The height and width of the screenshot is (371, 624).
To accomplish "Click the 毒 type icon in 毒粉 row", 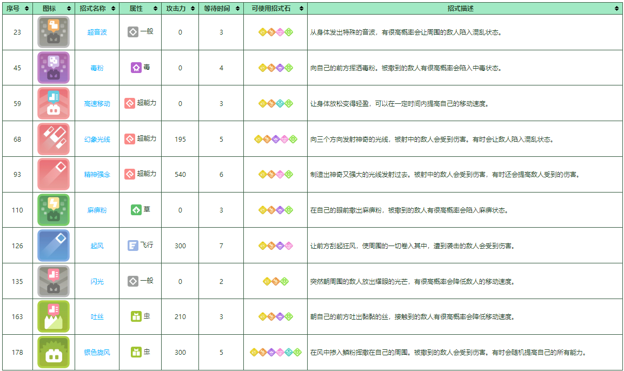I will click(x=136, y=68).
